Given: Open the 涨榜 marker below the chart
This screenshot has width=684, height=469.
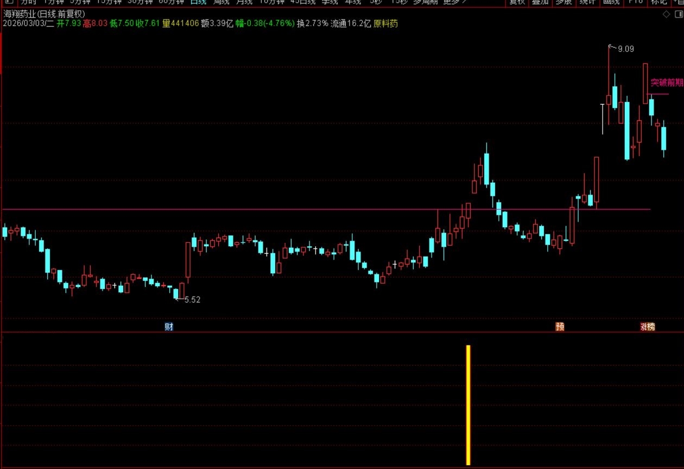Looking at the screenshot, I should [648, 326].
